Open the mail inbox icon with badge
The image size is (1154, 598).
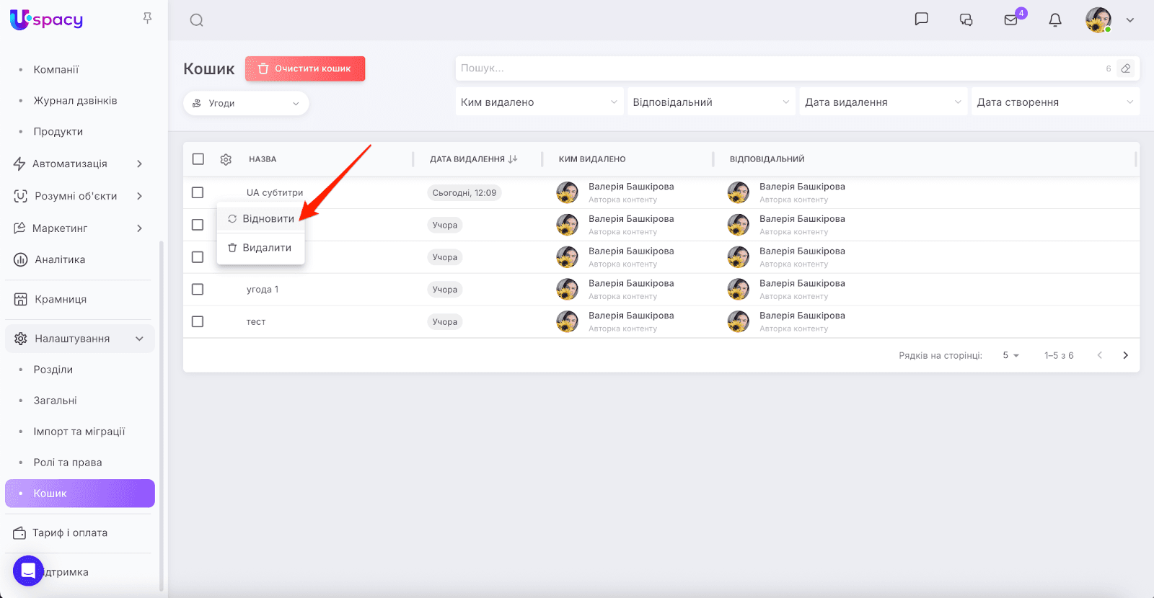[1011, 20]
